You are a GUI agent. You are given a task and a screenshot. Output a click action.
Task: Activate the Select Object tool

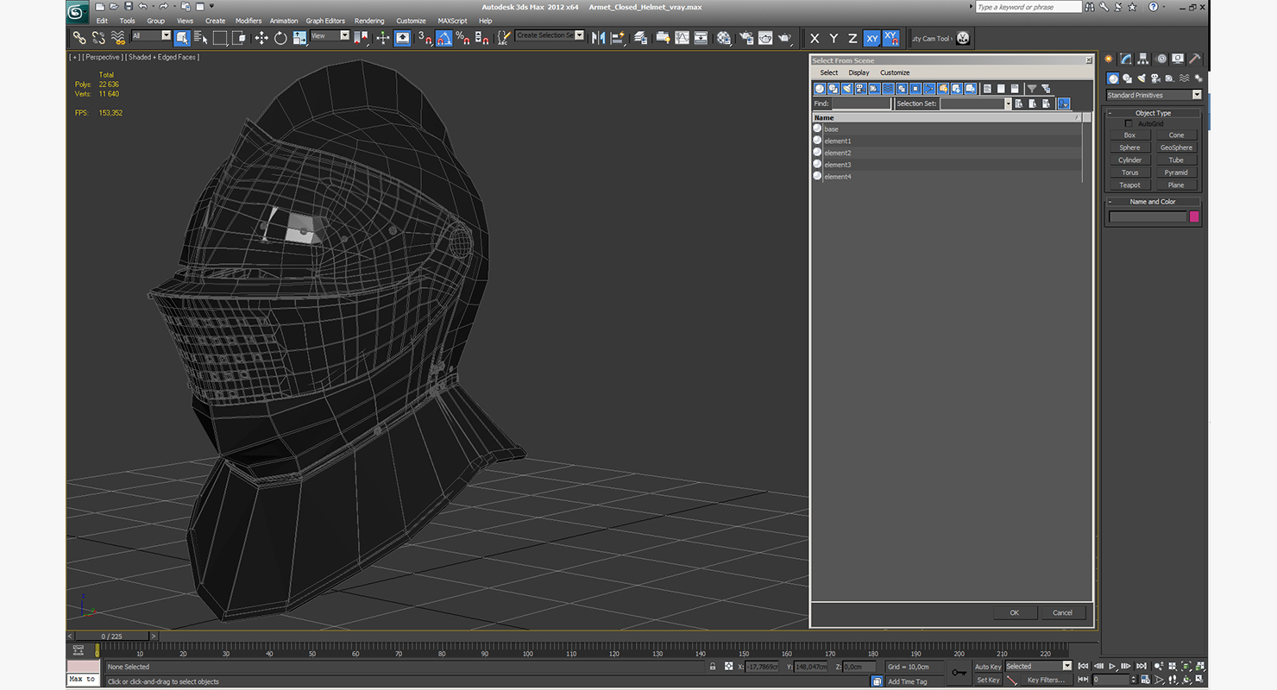tap(182, 38)
